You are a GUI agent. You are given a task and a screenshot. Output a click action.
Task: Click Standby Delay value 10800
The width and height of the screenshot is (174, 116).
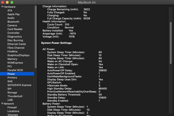(x=102, y=98)
